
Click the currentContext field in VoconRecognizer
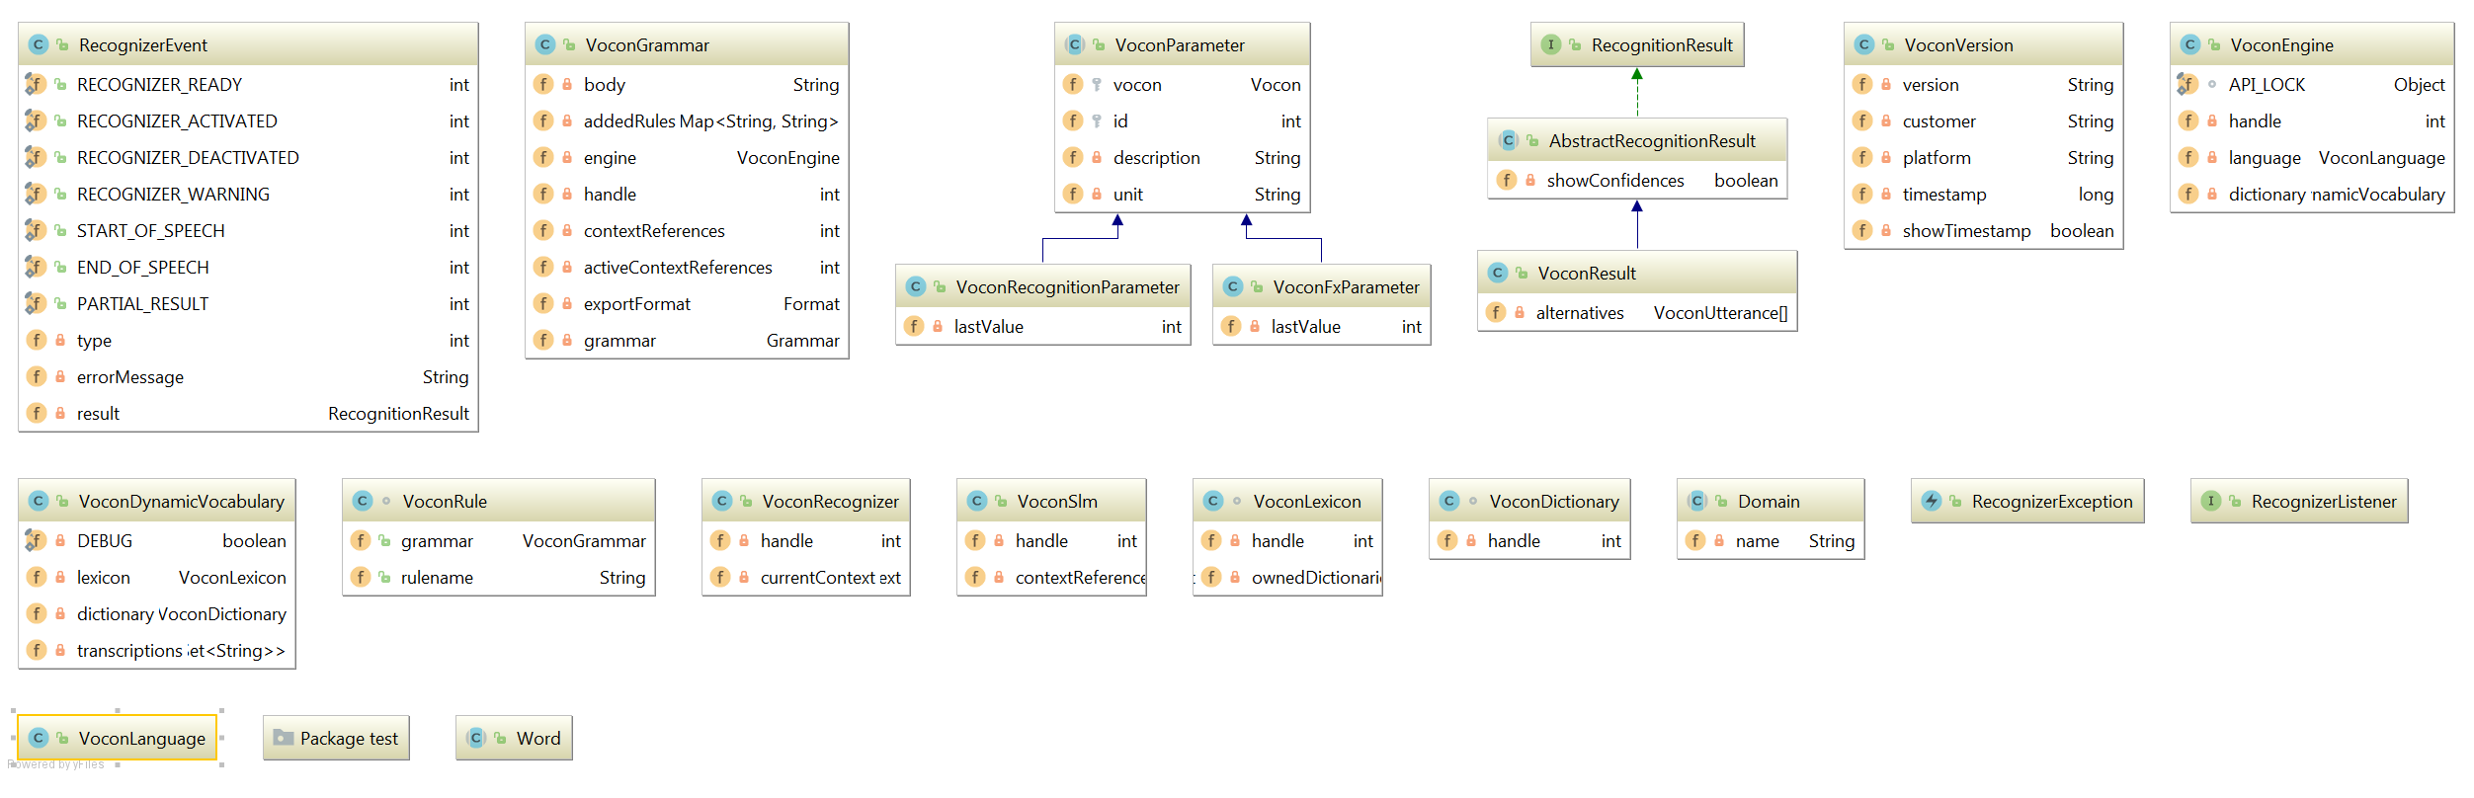(x=806, y=578)
